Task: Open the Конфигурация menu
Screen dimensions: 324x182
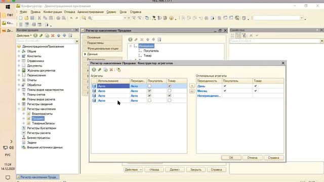Action: click(53, 12)
